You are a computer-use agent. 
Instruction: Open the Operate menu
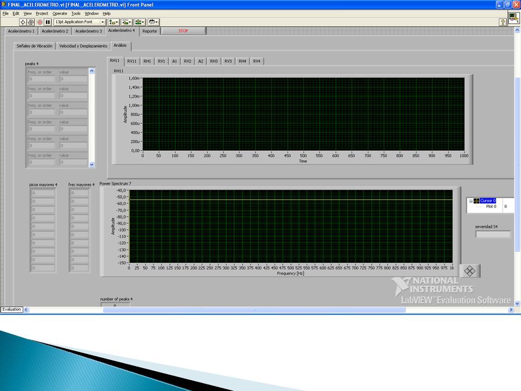click(60, 14)
